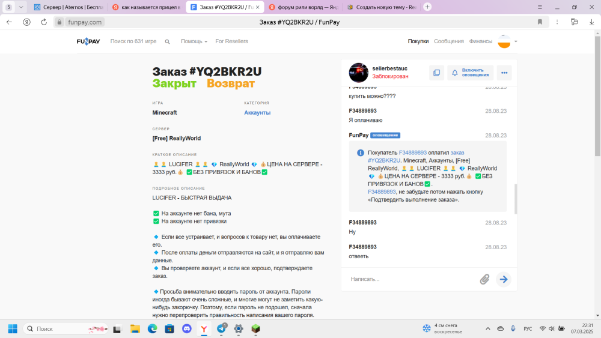This screenshot has width=601, height=338.
Task: Click the Возврат status heading
Action: (x=231, y=83)
